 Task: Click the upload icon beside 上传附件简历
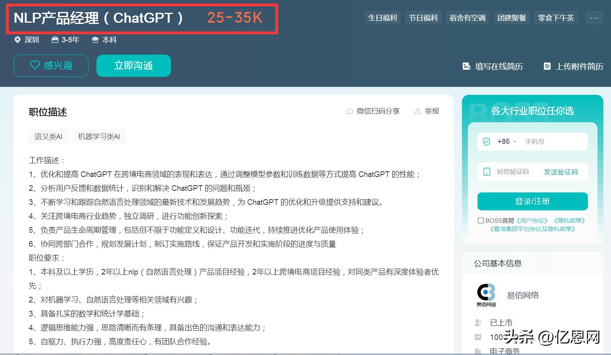pyautogui.click(x=547, y=66)
